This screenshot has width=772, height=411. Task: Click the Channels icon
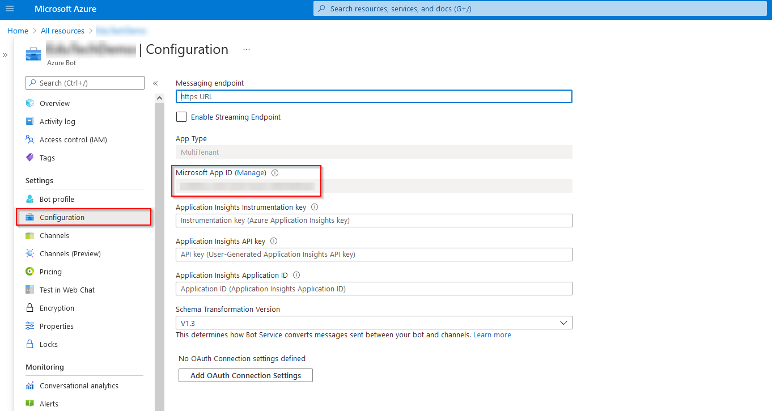[30, 235]
